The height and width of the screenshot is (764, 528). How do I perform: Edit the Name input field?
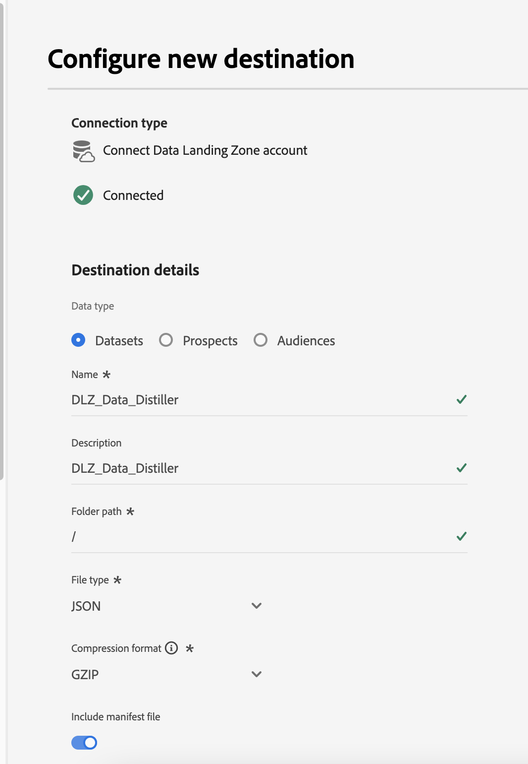[258, 400]
